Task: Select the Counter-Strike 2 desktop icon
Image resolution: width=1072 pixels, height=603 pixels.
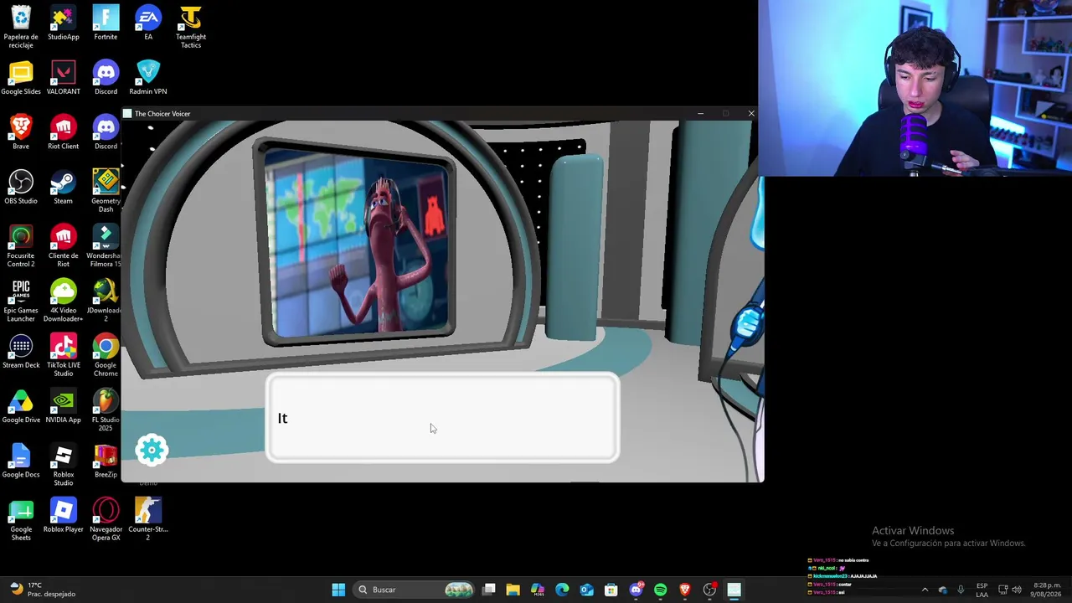Action: click(148, 519)
